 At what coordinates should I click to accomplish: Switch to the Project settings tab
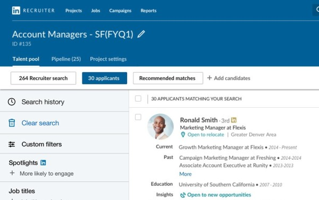[x=108, y=59]
